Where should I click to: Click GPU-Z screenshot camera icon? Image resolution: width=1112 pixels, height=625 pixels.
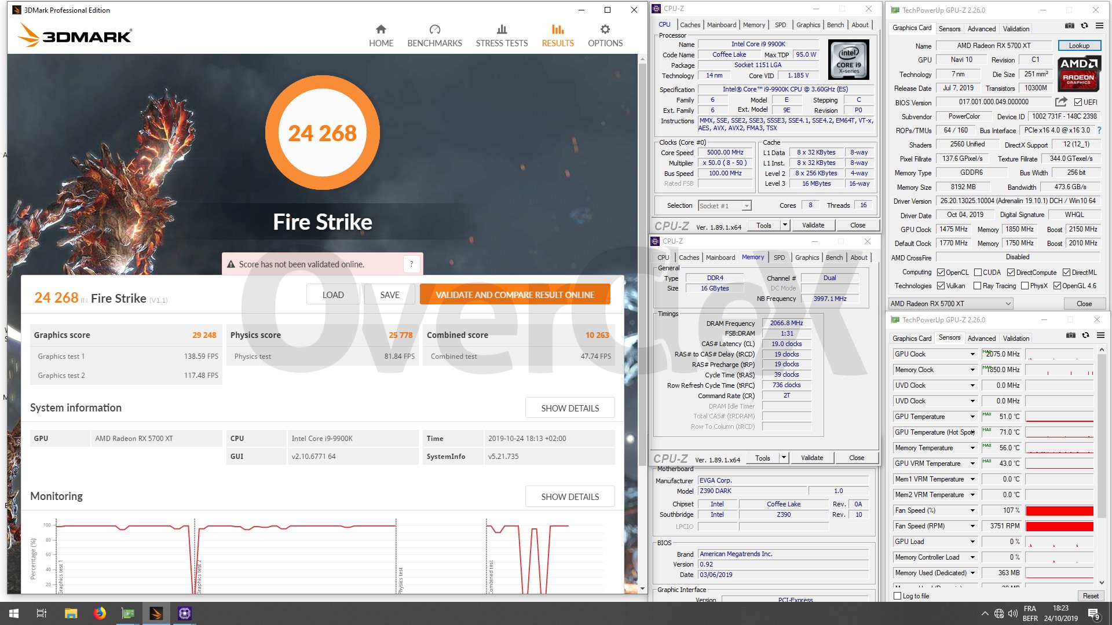pyautogui.click(x=1070, y=26)
